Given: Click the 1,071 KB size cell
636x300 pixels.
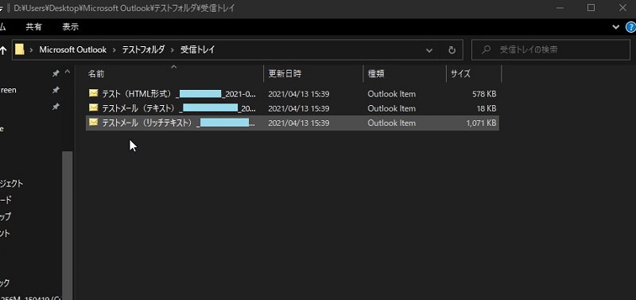Looking at the screenshot, I should pyautogui.click(x=481, y=123).
